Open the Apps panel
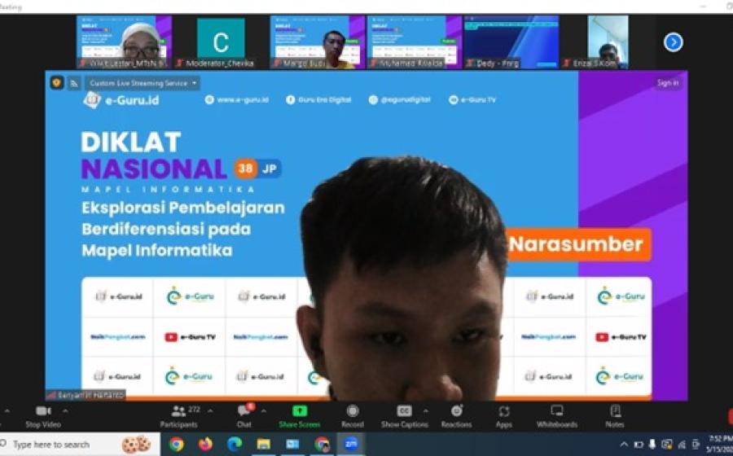This screenshot has height=456, width=733. [x=504, y=411]
